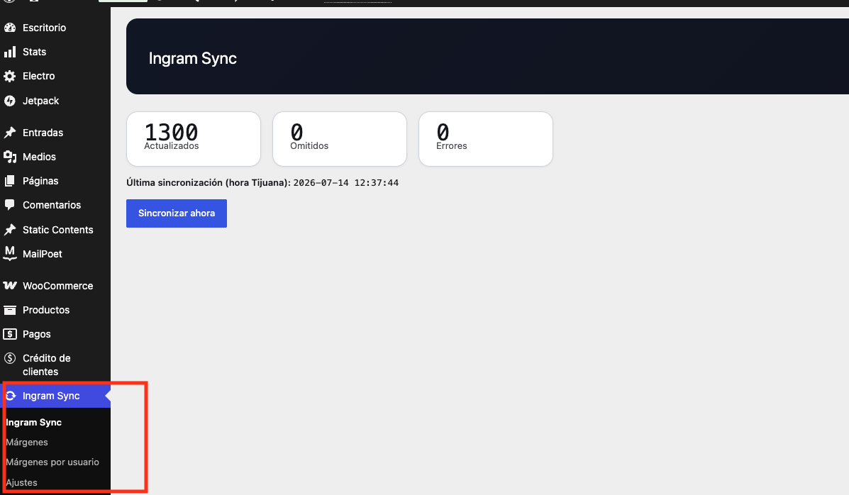The height and width of the screenshot is (495, 849).
Task: Click the 0 Omitidos card
Action: [340, 139]
